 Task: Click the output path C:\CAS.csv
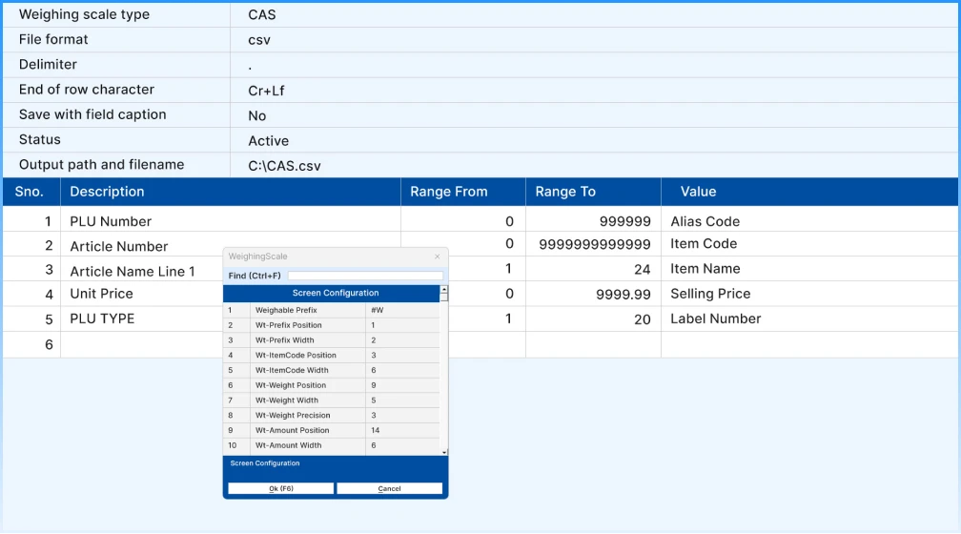click(x=284, y=166)
